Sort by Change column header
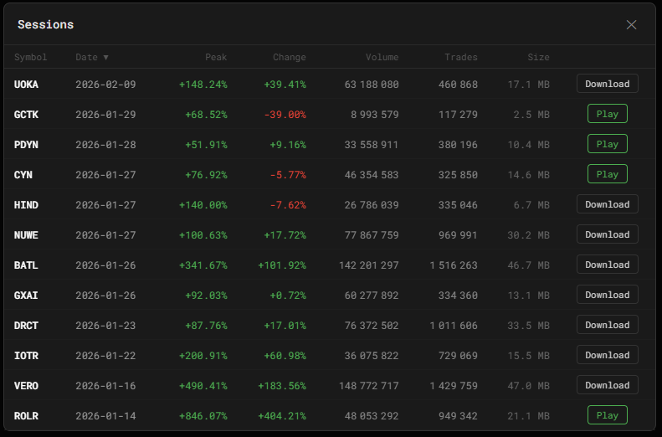Image resolution: width=662 pixels, height=437 pixels. pyautogui.click(x=289, y=57)
